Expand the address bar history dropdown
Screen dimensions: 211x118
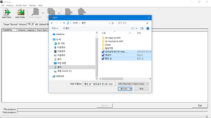(109, 23)
